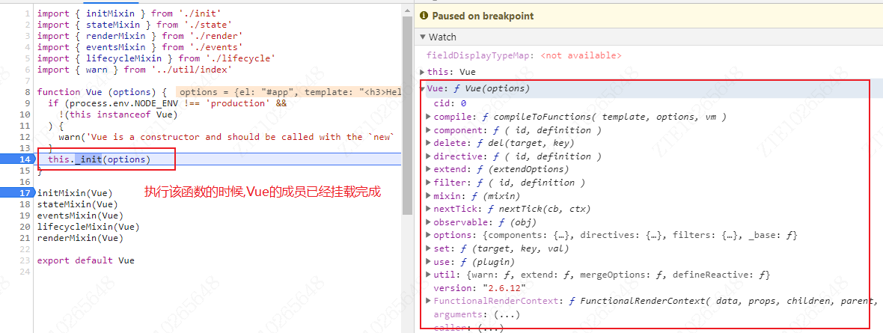Image resolution: width=883 pixels, height=333 pixels.
Task: Expand the options object property
Action: [429, 235]
